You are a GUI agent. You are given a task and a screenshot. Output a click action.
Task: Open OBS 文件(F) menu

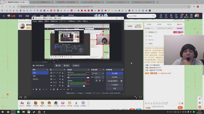coord(35,21)
